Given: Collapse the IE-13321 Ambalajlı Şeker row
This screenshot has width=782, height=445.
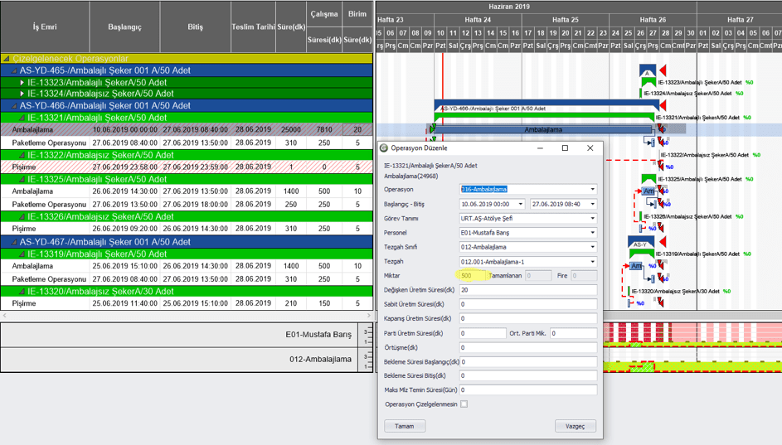Looking at the screenshot, I should click(x=22, y=119).
